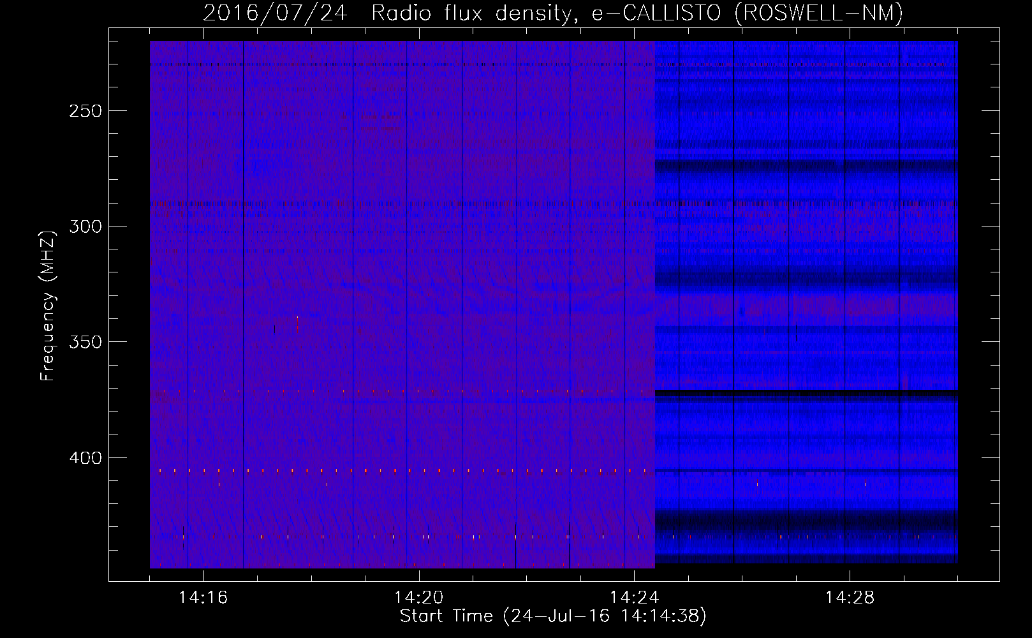Click the plot title 2016/07/24 Radio flux density

pos(553,13)
